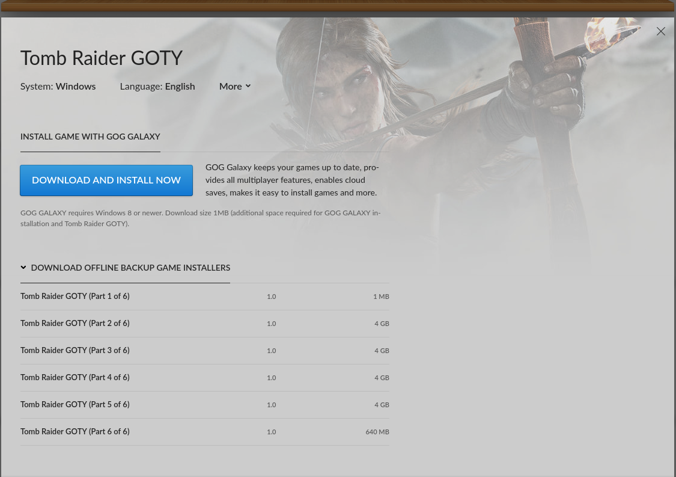Click the Tomb Raider GOTY title
Screen dimensions: 676x477
(102, 58)
